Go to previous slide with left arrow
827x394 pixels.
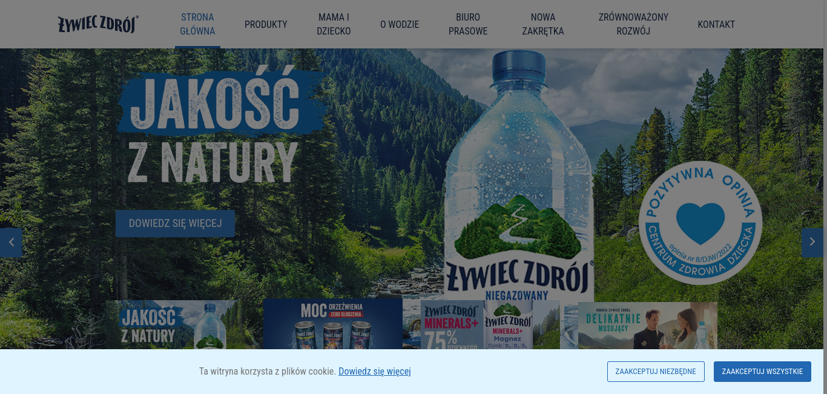coord(11,242)
